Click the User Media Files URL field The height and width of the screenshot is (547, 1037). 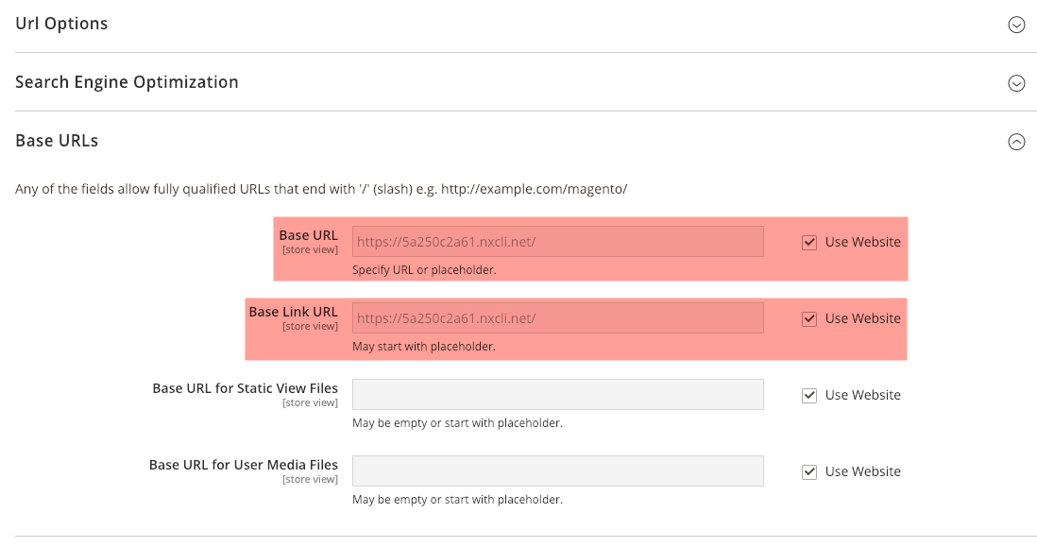click(557, 470)
